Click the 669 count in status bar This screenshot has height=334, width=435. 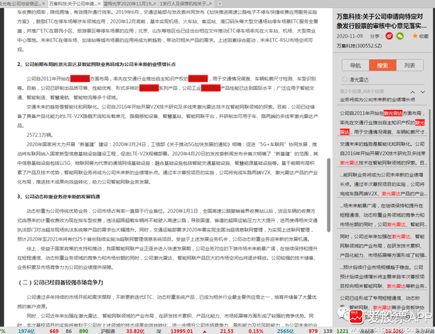tap(54, 331)
